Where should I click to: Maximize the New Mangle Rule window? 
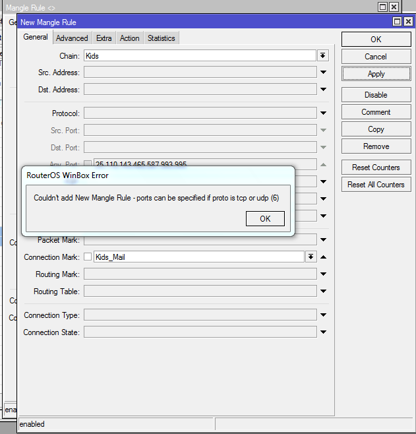click(x=397, y=21)
